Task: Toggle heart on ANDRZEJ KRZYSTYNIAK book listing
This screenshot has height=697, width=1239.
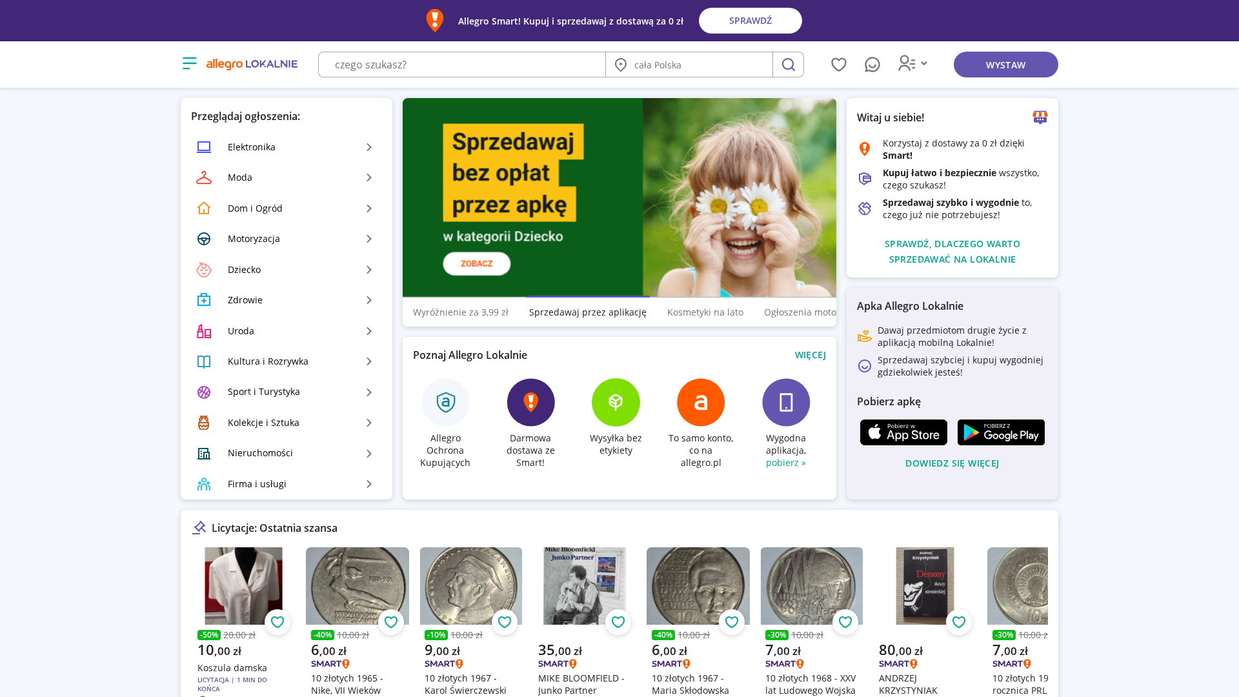Action: (x=959, y=622)
